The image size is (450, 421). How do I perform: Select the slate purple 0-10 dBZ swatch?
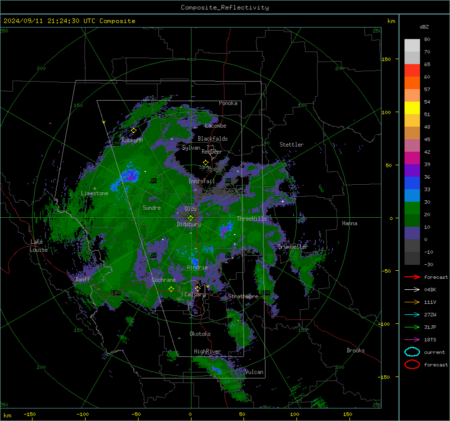[412, 233]
